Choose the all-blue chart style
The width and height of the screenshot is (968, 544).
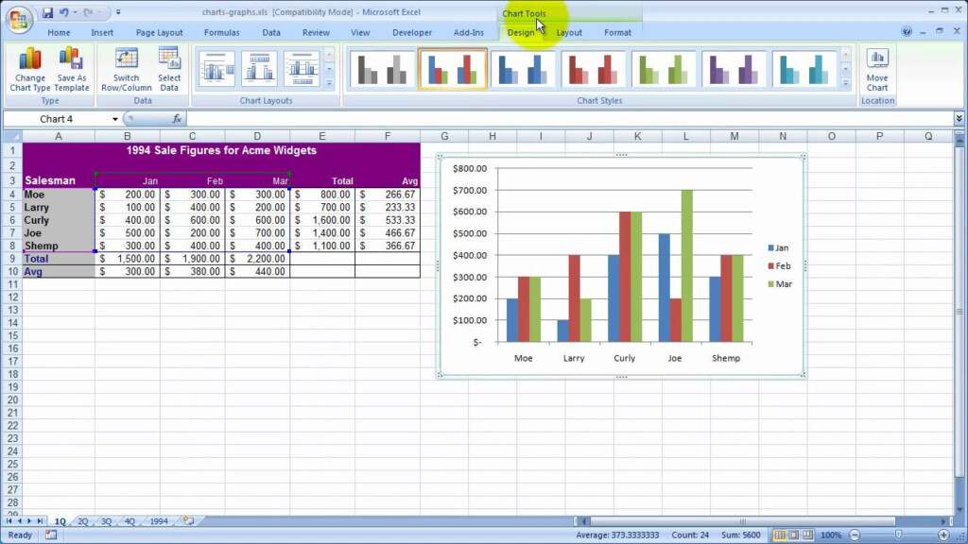coord(523,69)
